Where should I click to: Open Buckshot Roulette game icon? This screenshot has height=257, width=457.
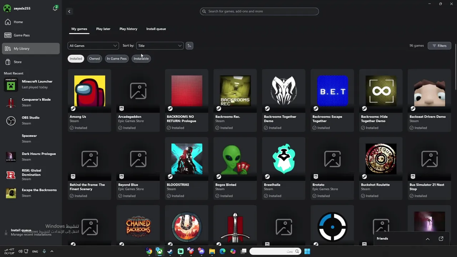click(381, 159)
